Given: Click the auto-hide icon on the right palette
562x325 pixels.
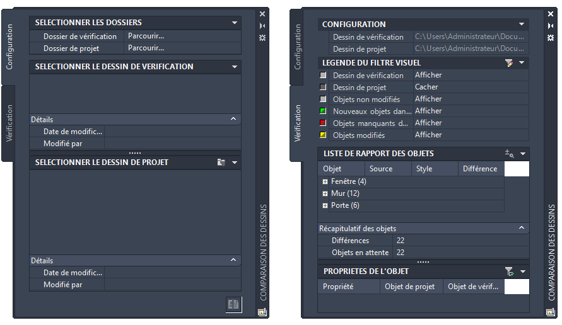Looking at the screenshot, I should (x=551, y=26).
